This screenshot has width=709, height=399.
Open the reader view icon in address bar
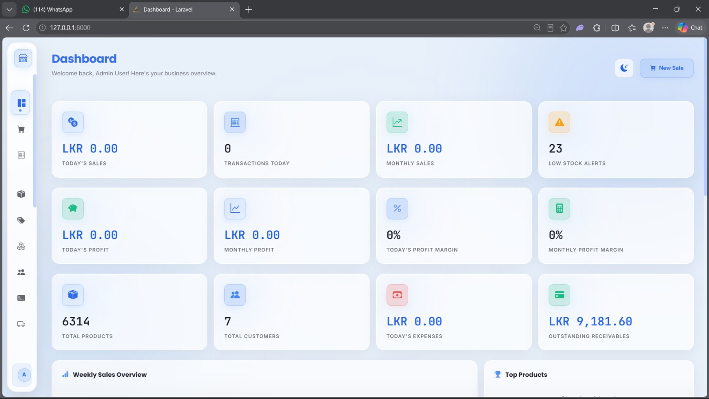coord(550,27)
